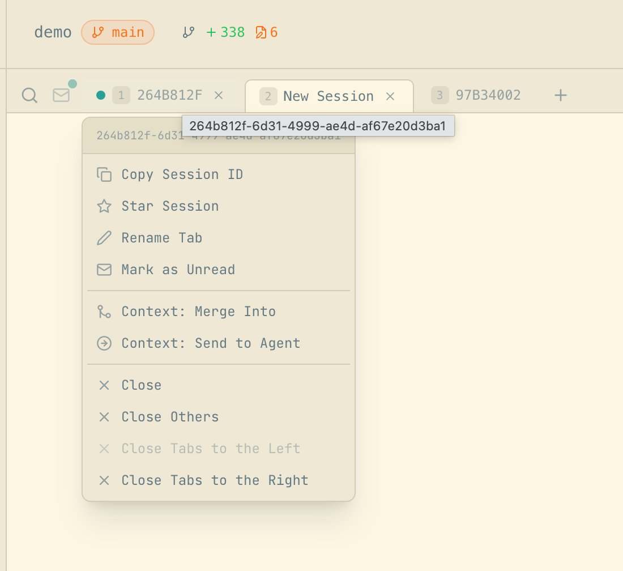623x571 pixels.
Task: Click the 6 changed files indicator
Action: pos(267,32)
